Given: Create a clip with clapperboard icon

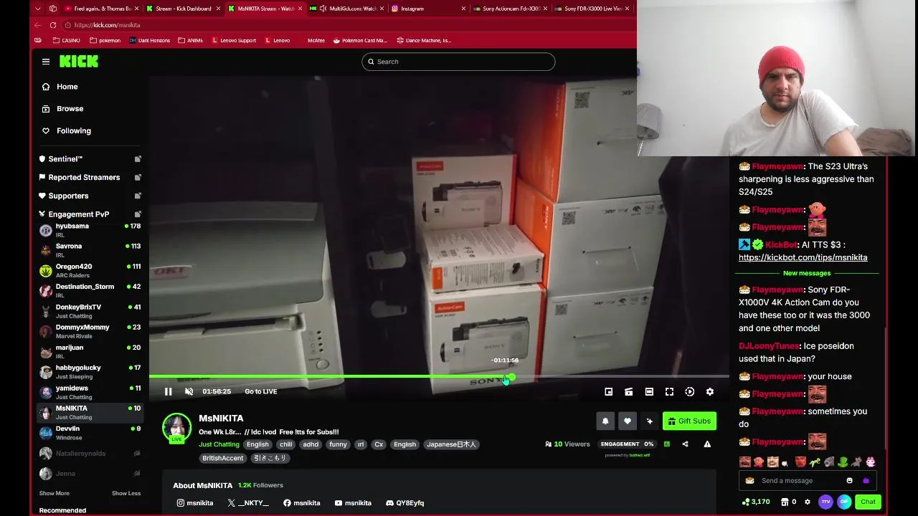Looking at the screenshot, I should 628,392.
